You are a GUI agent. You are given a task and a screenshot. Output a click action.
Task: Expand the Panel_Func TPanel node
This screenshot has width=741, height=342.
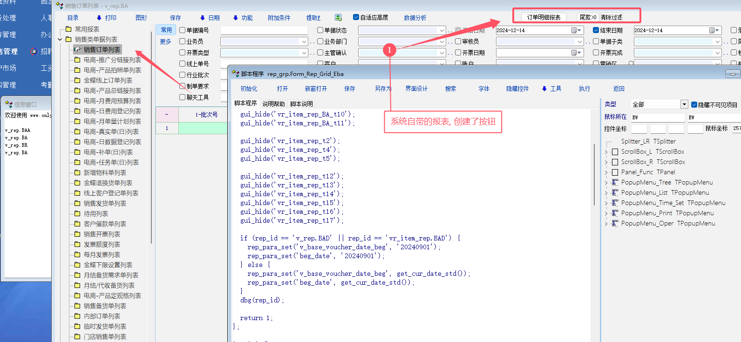point(606,172)
